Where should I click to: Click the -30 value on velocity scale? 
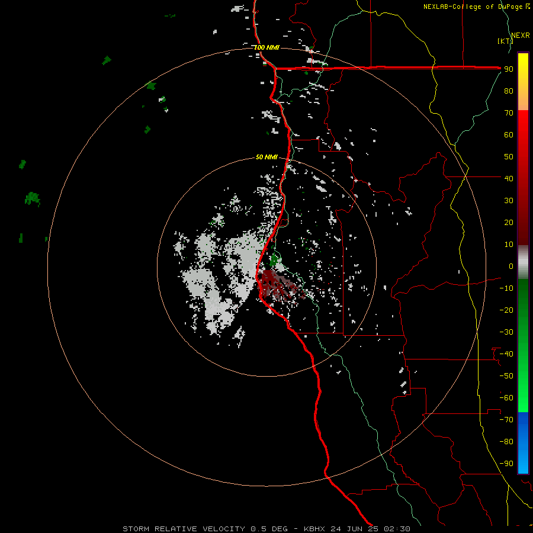(506, 332)
